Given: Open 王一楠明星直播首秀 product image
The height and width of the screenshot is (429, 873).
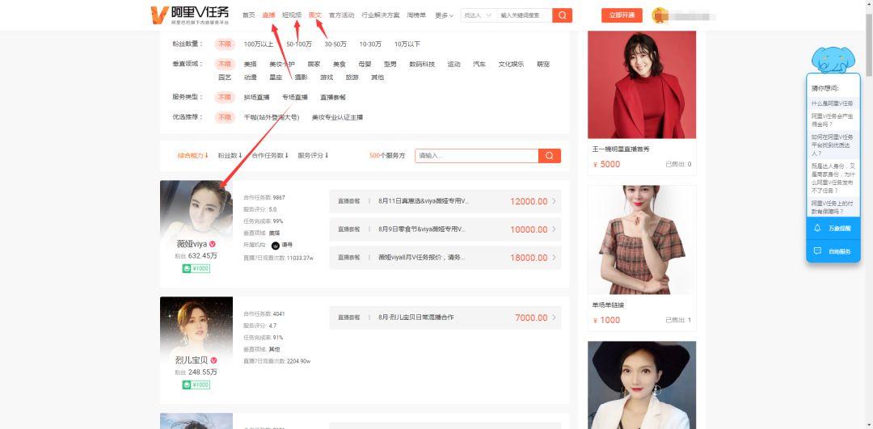Looking at the screenshot, I should pyautogui.click(x=642, y=85).
